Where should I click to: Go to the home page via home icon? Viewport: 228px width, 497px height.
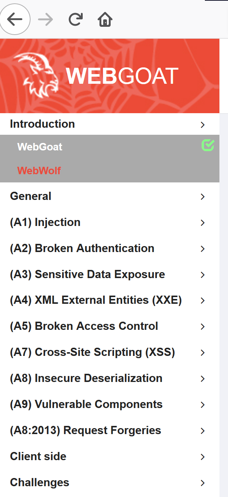(105, 19)
